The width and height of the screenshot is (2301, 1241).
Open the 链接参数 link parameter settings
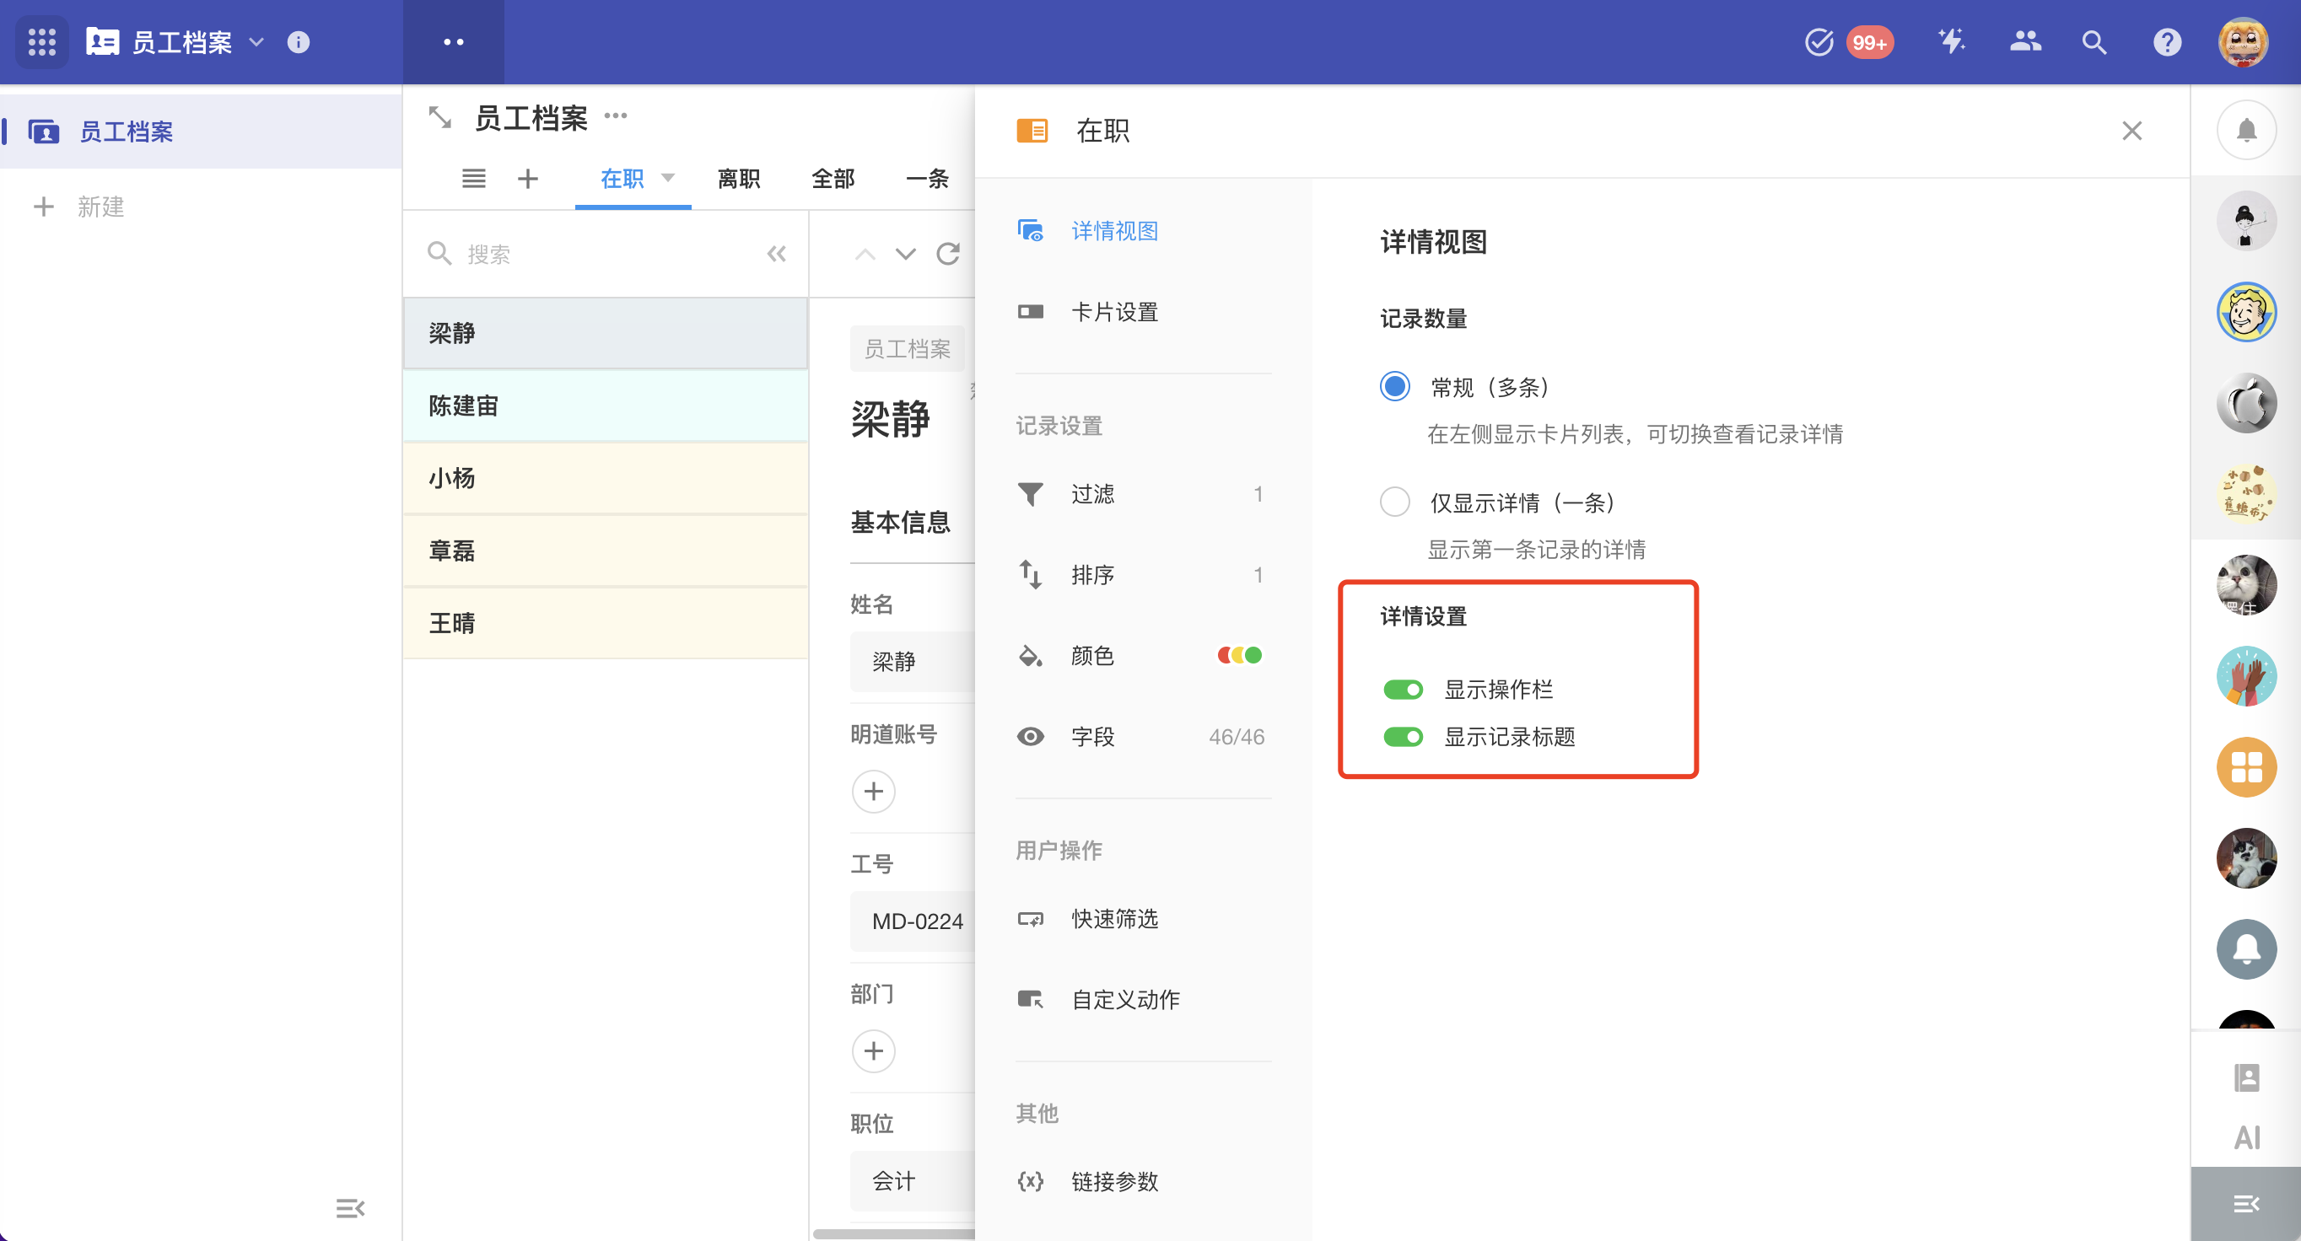pos(1144,1181)
